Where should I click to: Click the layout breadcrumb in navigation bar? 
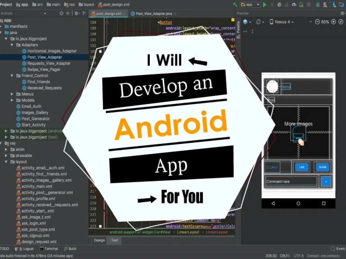pos(86,4)
